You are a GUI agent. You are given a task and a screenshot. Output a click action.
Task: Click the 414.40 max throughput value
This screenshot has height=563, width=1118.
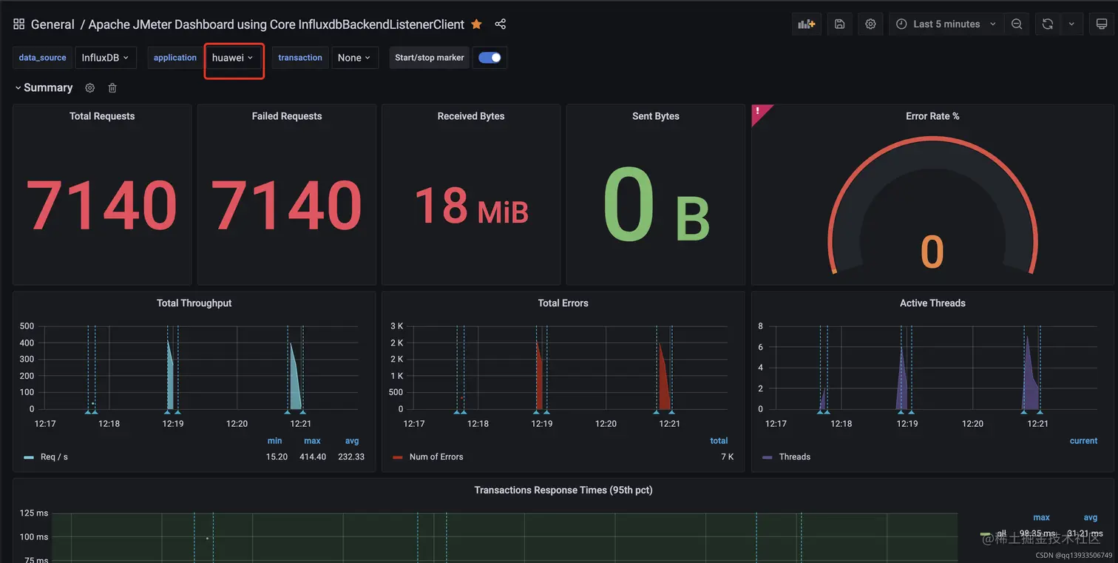coord(314,457)
